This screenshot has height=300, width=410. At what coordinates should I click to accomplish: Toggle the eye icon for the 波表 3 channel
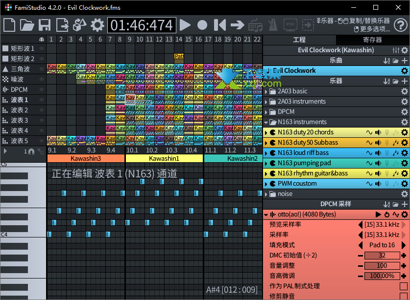(x=42, y=120)
